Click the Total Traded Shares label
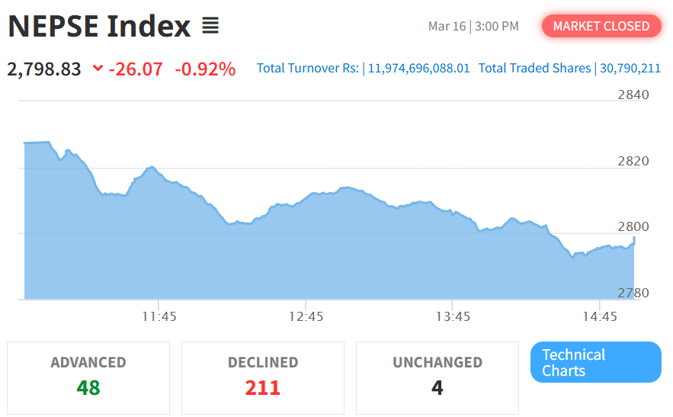 point(534,69)
